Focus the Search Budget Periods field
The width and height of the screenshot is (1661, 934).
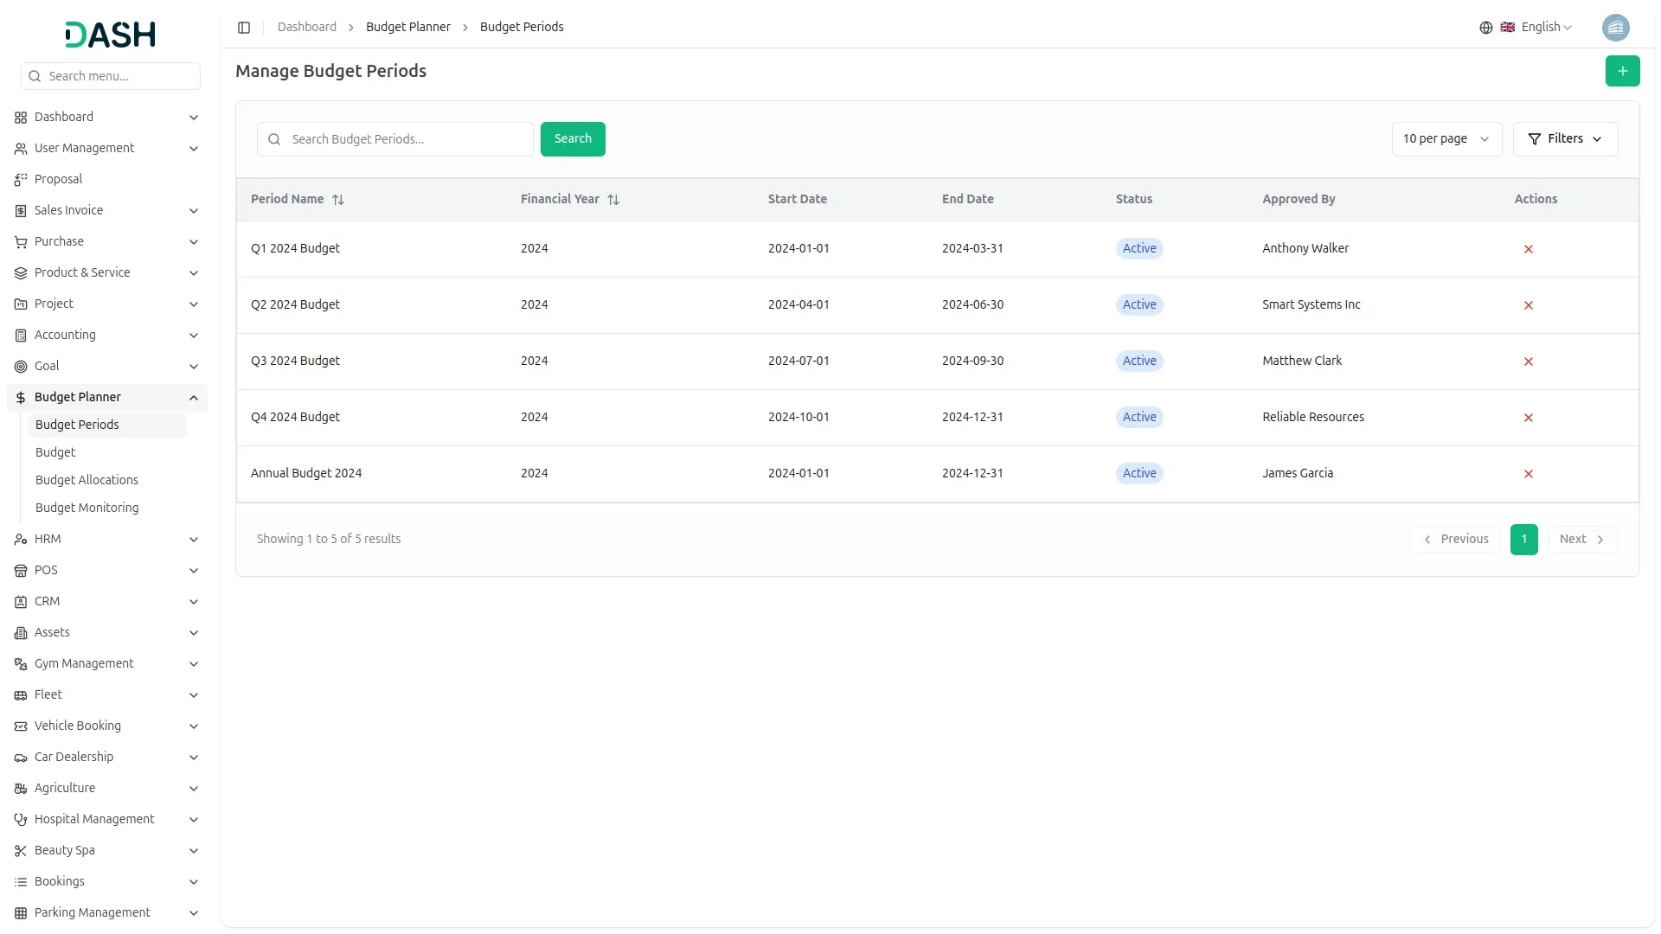[x=407, y=139]
